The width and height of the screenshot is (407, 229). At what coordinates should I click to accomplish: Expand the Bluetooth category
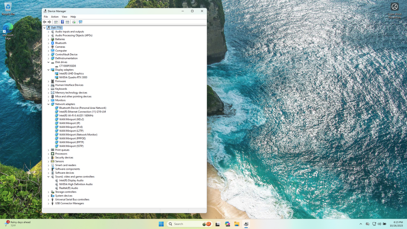click(x=48, y=43)
